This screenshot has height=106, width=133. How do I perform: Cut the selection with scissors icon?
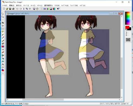click(24, 9)
